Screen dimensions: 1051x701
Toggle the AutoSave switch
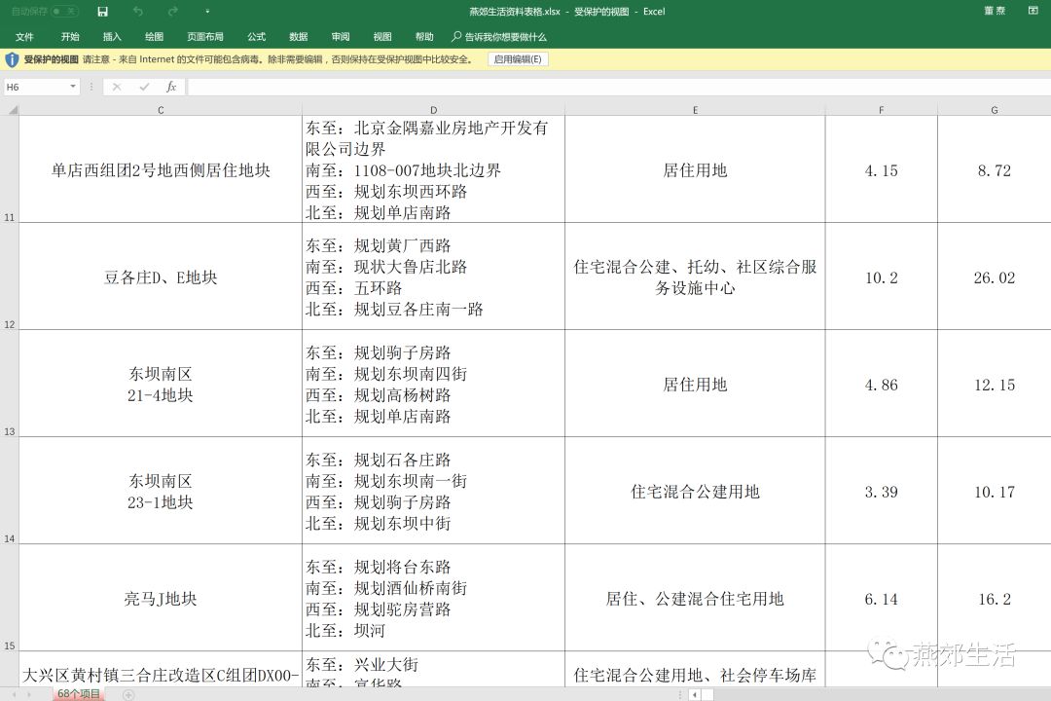tap(64, 12)
